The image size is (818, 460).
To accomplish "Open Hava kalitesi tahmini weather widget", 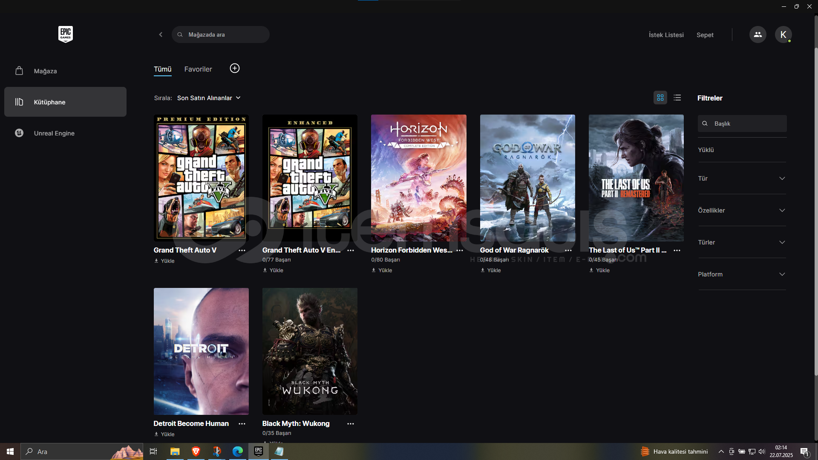I will click(x=674, y=451).
